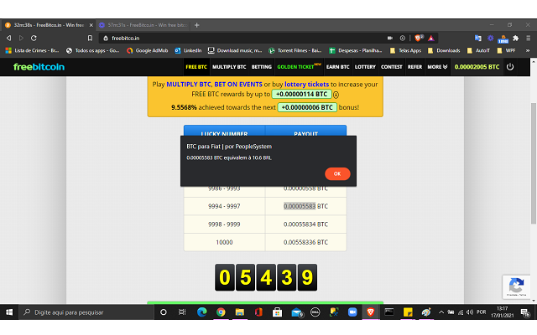Click payout cell 0.00558336 BTC
The height and width of the screenshot is (335, 537).
coord(305,242)
